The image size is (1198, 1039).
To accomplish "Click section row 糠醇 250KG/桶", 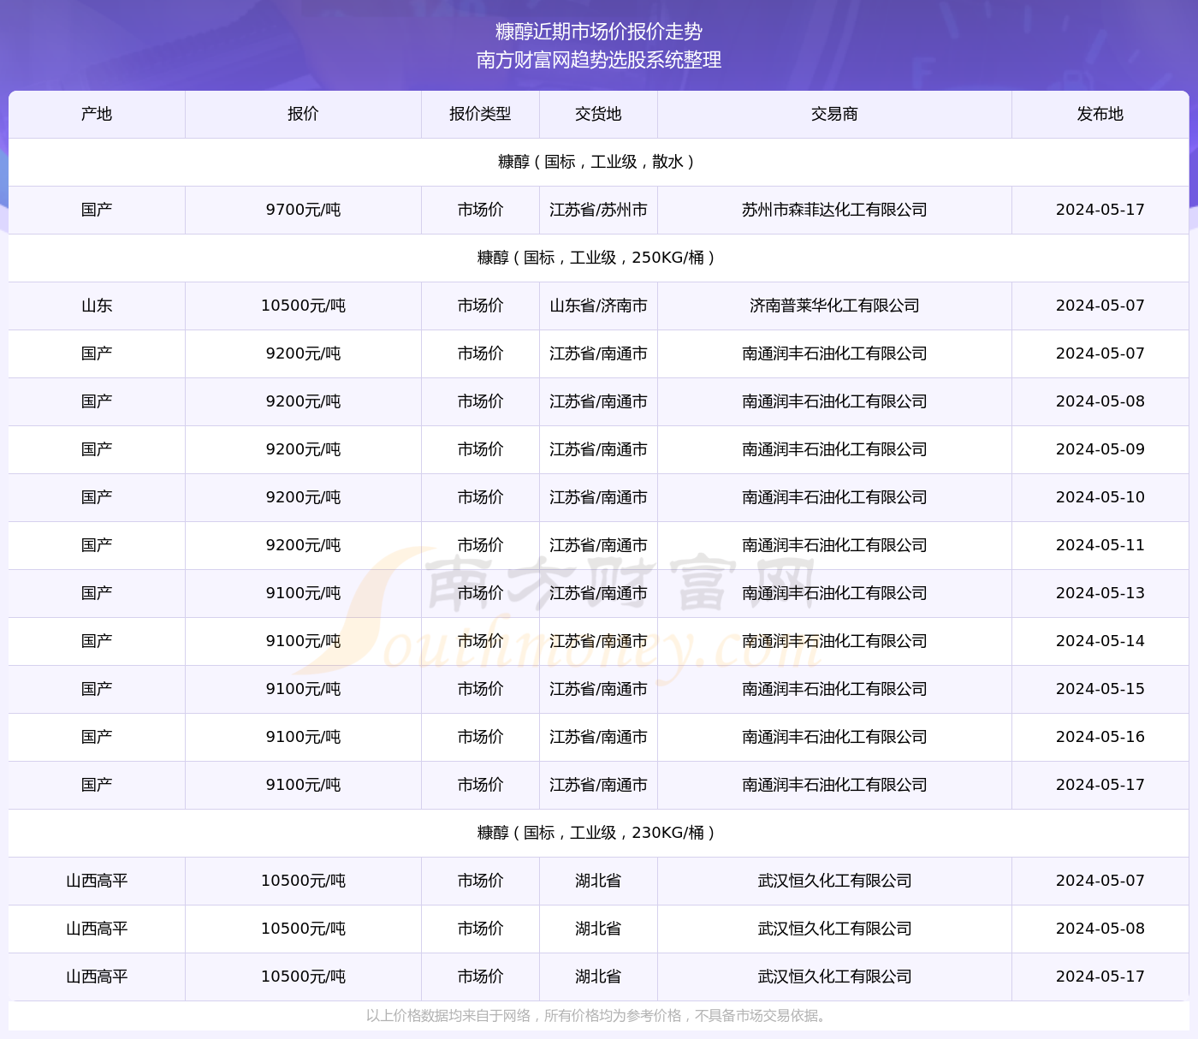I will pos(598,258).
